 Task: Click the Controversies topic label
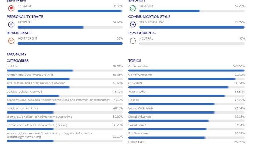pos(138,66)
